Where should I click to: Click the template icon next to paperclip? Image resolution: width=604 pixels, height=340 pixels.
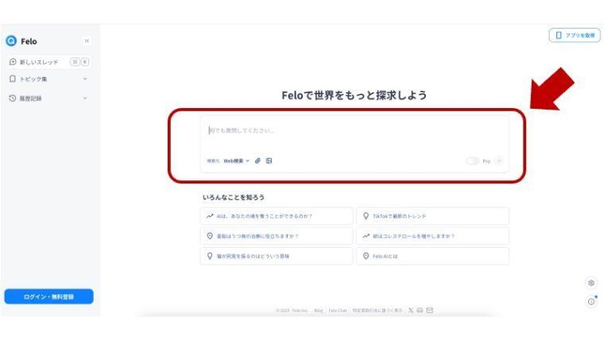click(269, 161)
